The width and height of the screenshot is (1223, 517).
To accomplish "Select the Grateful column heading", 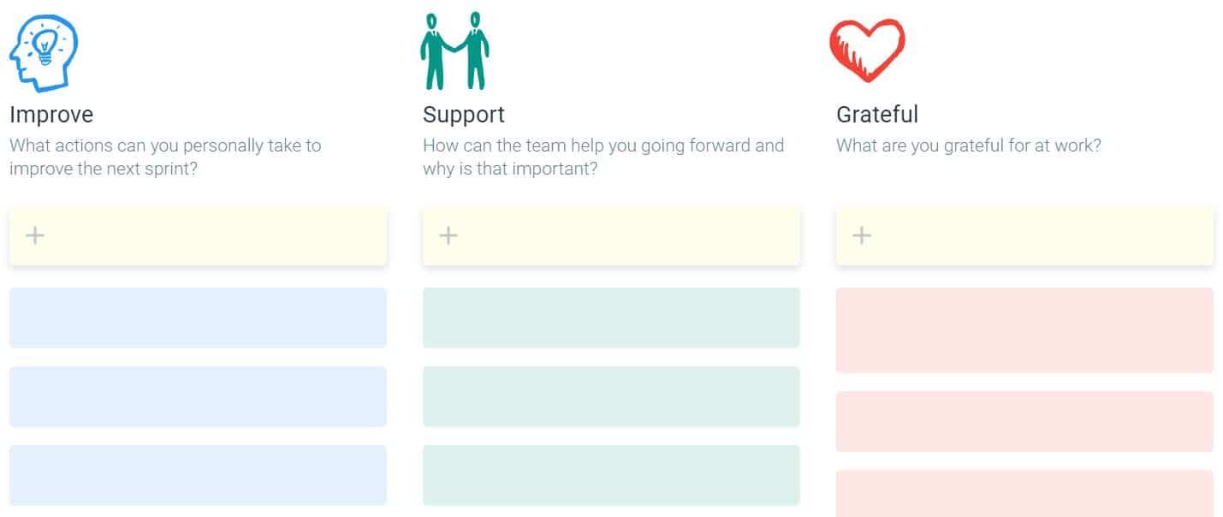I will pyautogui.click(x=877, y=115).
